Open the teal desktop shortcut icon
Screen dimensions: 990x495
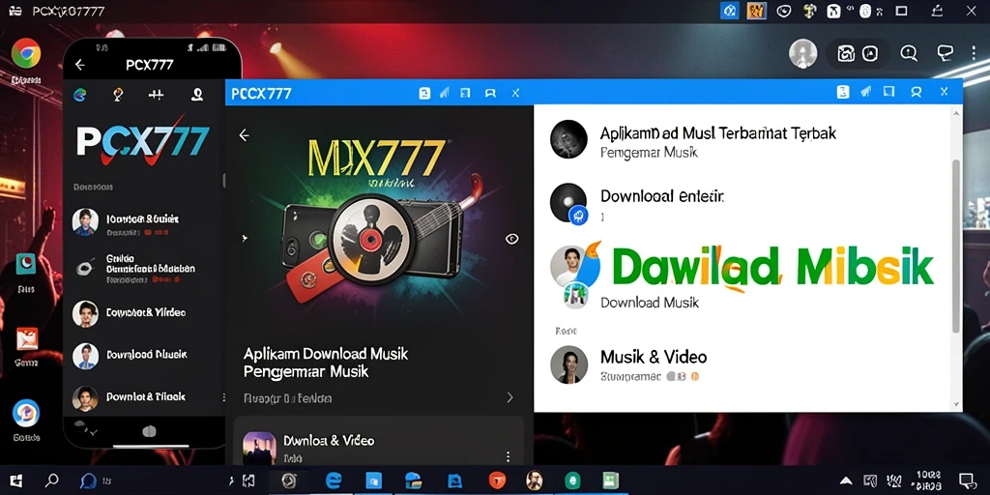coord(26,264)
